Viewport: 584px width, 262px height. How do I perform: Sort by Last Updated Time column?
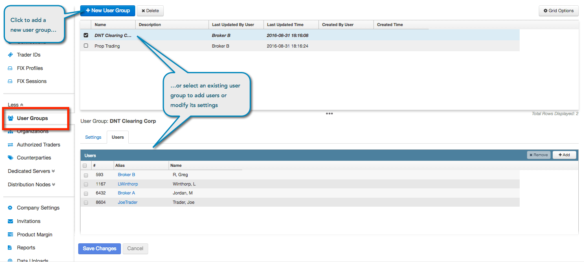click(x=291, y=25)
